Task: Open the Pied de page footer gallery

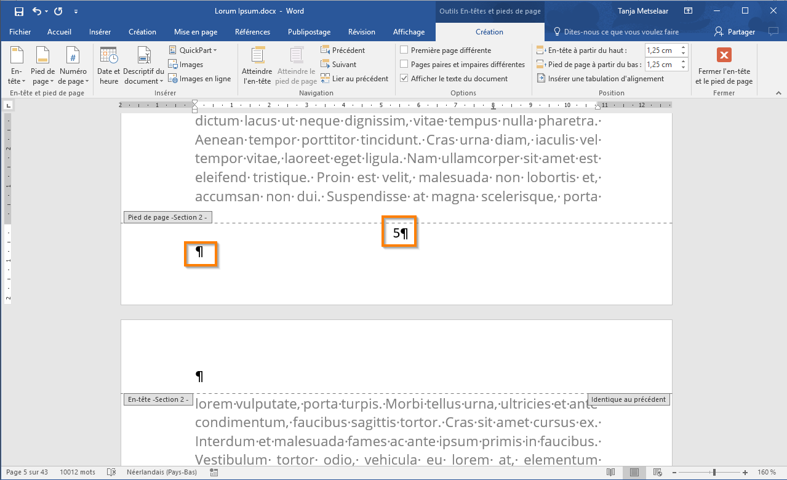Action: 42,65
